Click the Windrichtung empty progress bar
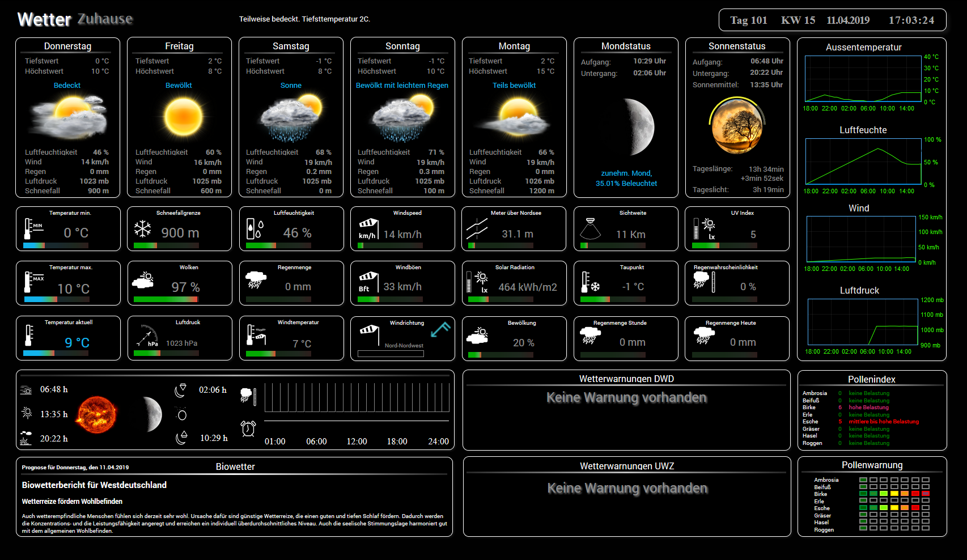Image resolution: width=967 pixels, height=560 pixels. [391, 354]
